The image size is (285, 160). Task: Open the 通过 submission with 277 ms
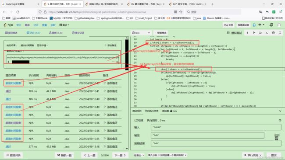(x=8, y=146)
